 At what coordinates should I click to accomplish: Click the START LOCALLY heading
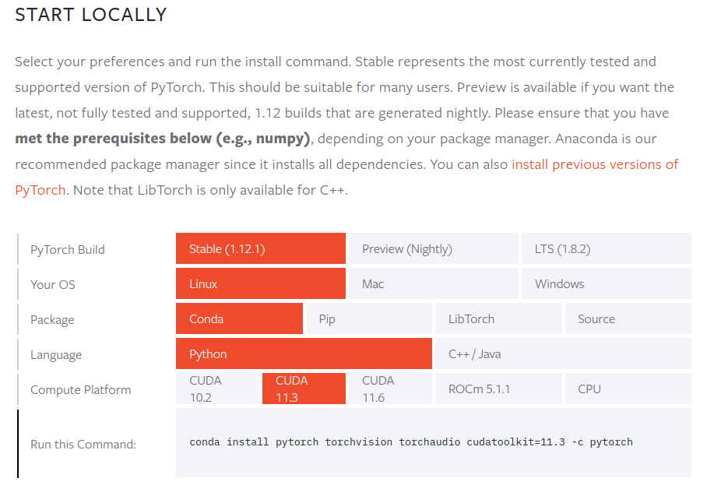[x=91, y=15]
